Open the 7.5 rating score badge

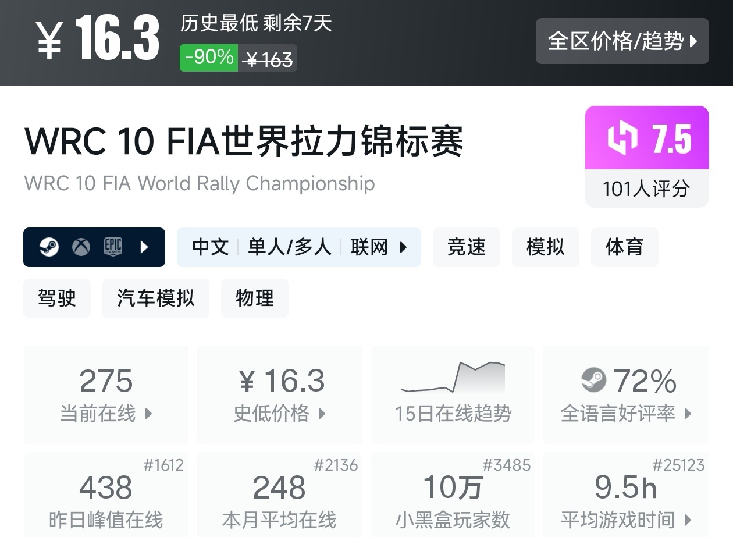[x=647, y=138]
